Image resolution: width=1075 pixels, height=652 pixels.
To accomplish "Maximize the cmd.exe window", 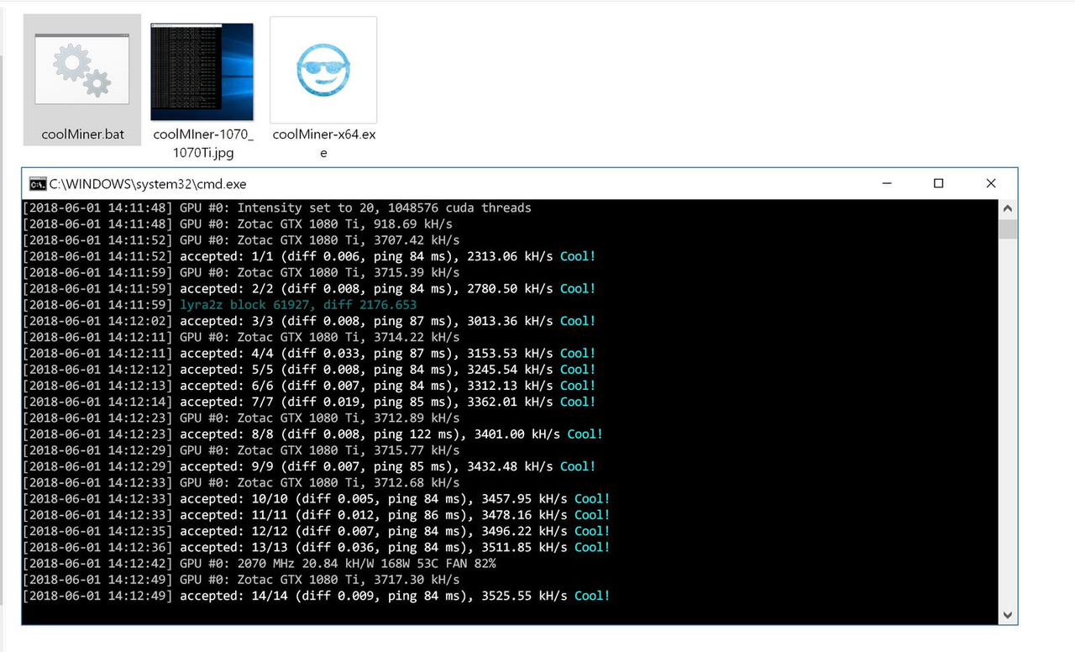I will tap(938, 183).
